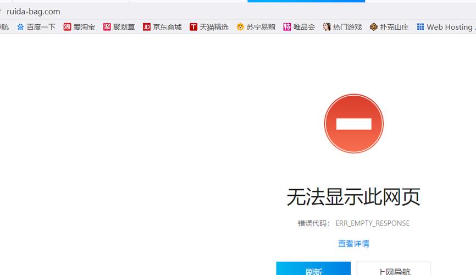Open the 爱淘宝 bookmark

tap(84, 27)
